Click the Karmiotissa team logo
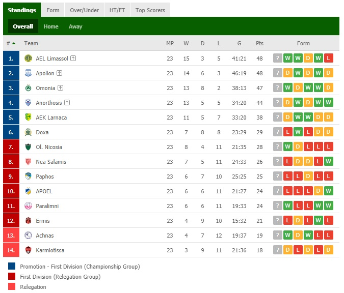The image size is (344, 293). [x=28, y=250]
